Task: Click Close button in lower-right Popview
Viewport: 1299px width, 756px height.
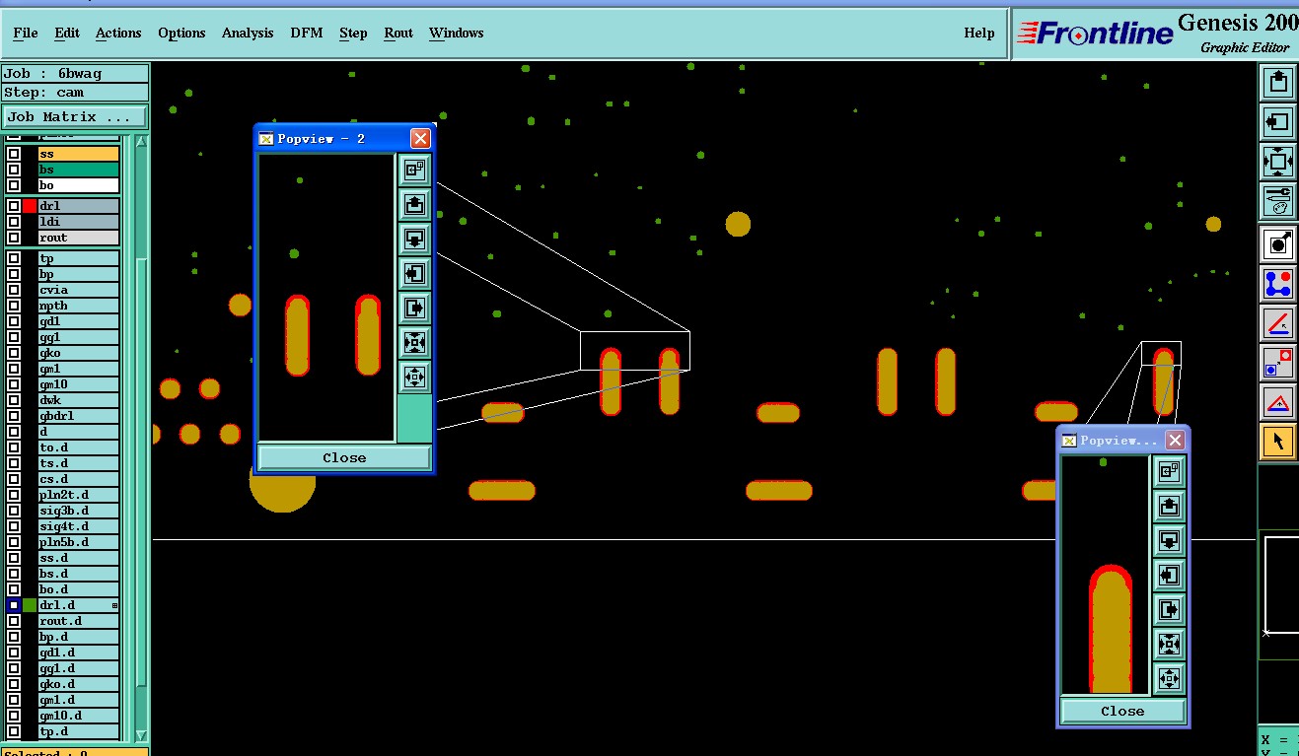Action: coord(1122,711)
